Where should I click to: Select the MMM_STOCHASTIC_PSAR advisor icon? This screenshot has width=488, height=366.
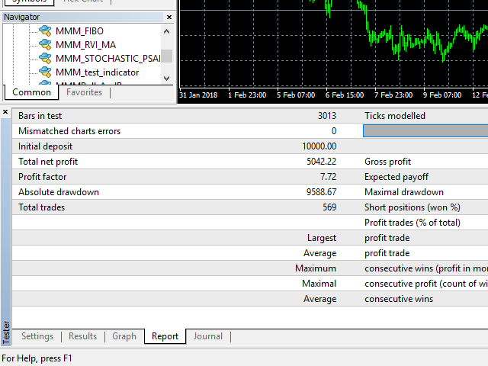click(x=46, y=58)
